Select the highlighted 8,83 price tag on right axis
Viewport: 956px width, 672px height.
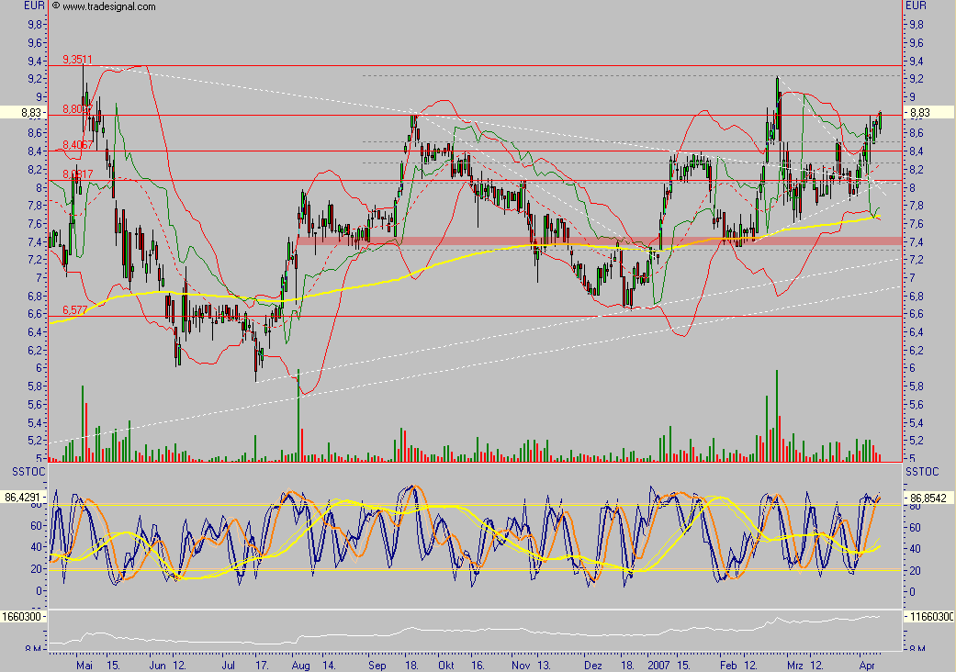928,113
